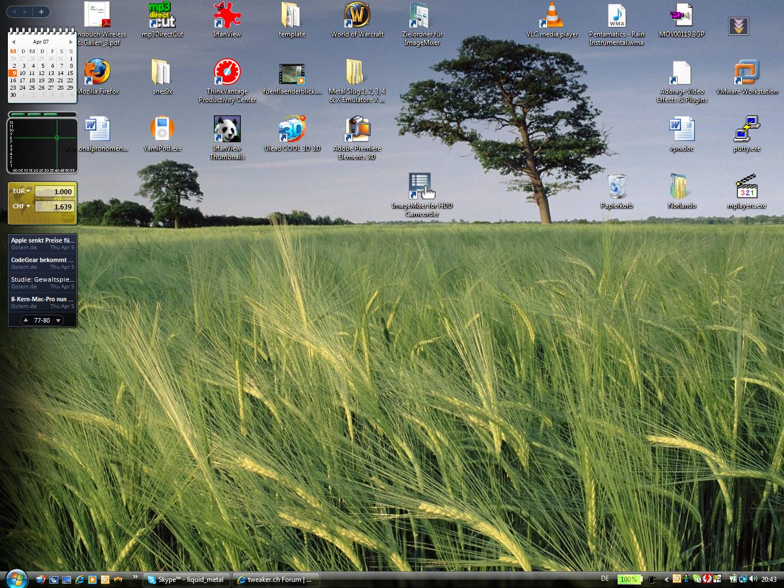Viewport: 784px width, 588px height.
Task: Expand hidden taskbar quick launch chevron
Action: [135, 577]
